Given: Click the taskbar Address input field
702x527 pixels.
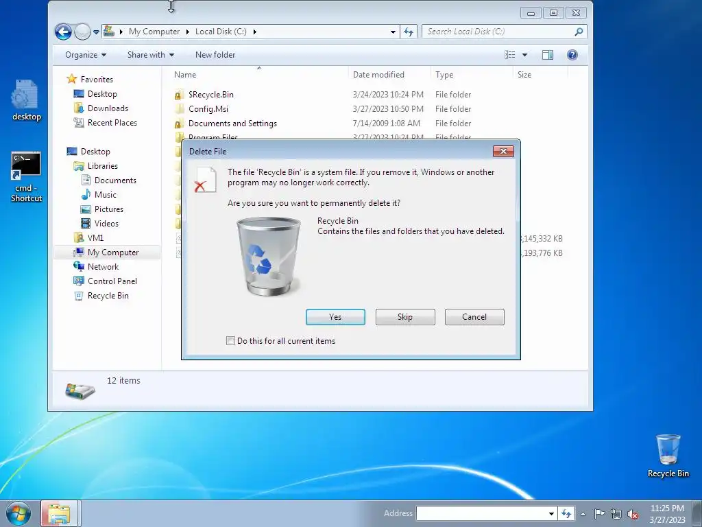Looking at the screenshot, I should coord(482,513).
